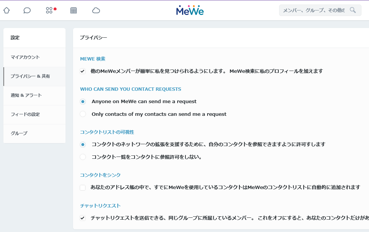This screenshot has height=232, width=369.
Task: Click the MeWe logo
Action: coord(190,10)
